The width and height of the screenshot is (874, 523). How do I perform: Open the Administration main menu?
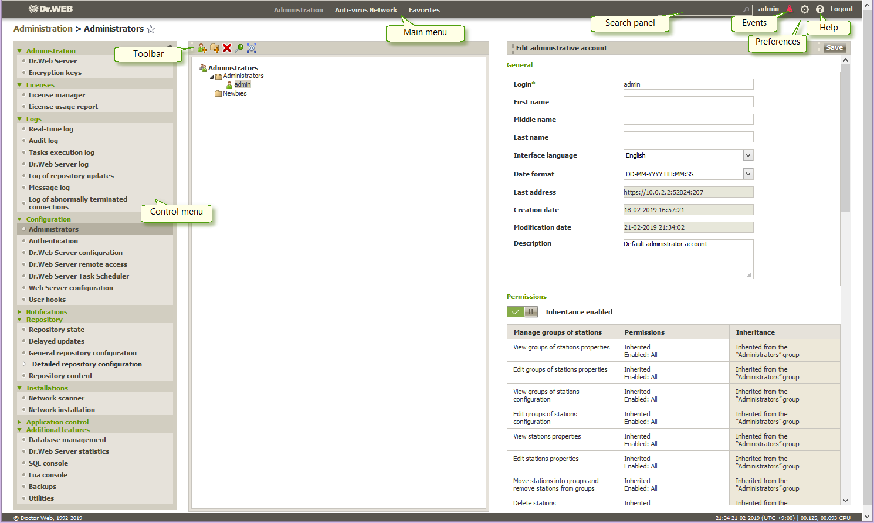(298, 10)
